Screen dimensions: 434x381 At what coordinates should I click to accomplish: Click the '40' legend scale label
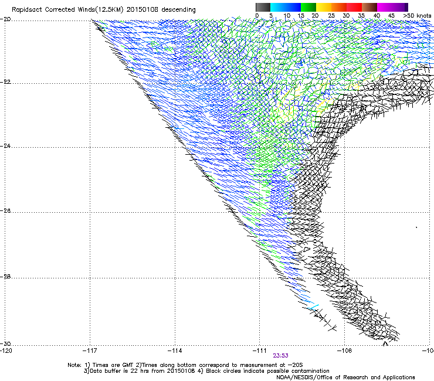tap(377, 16)
